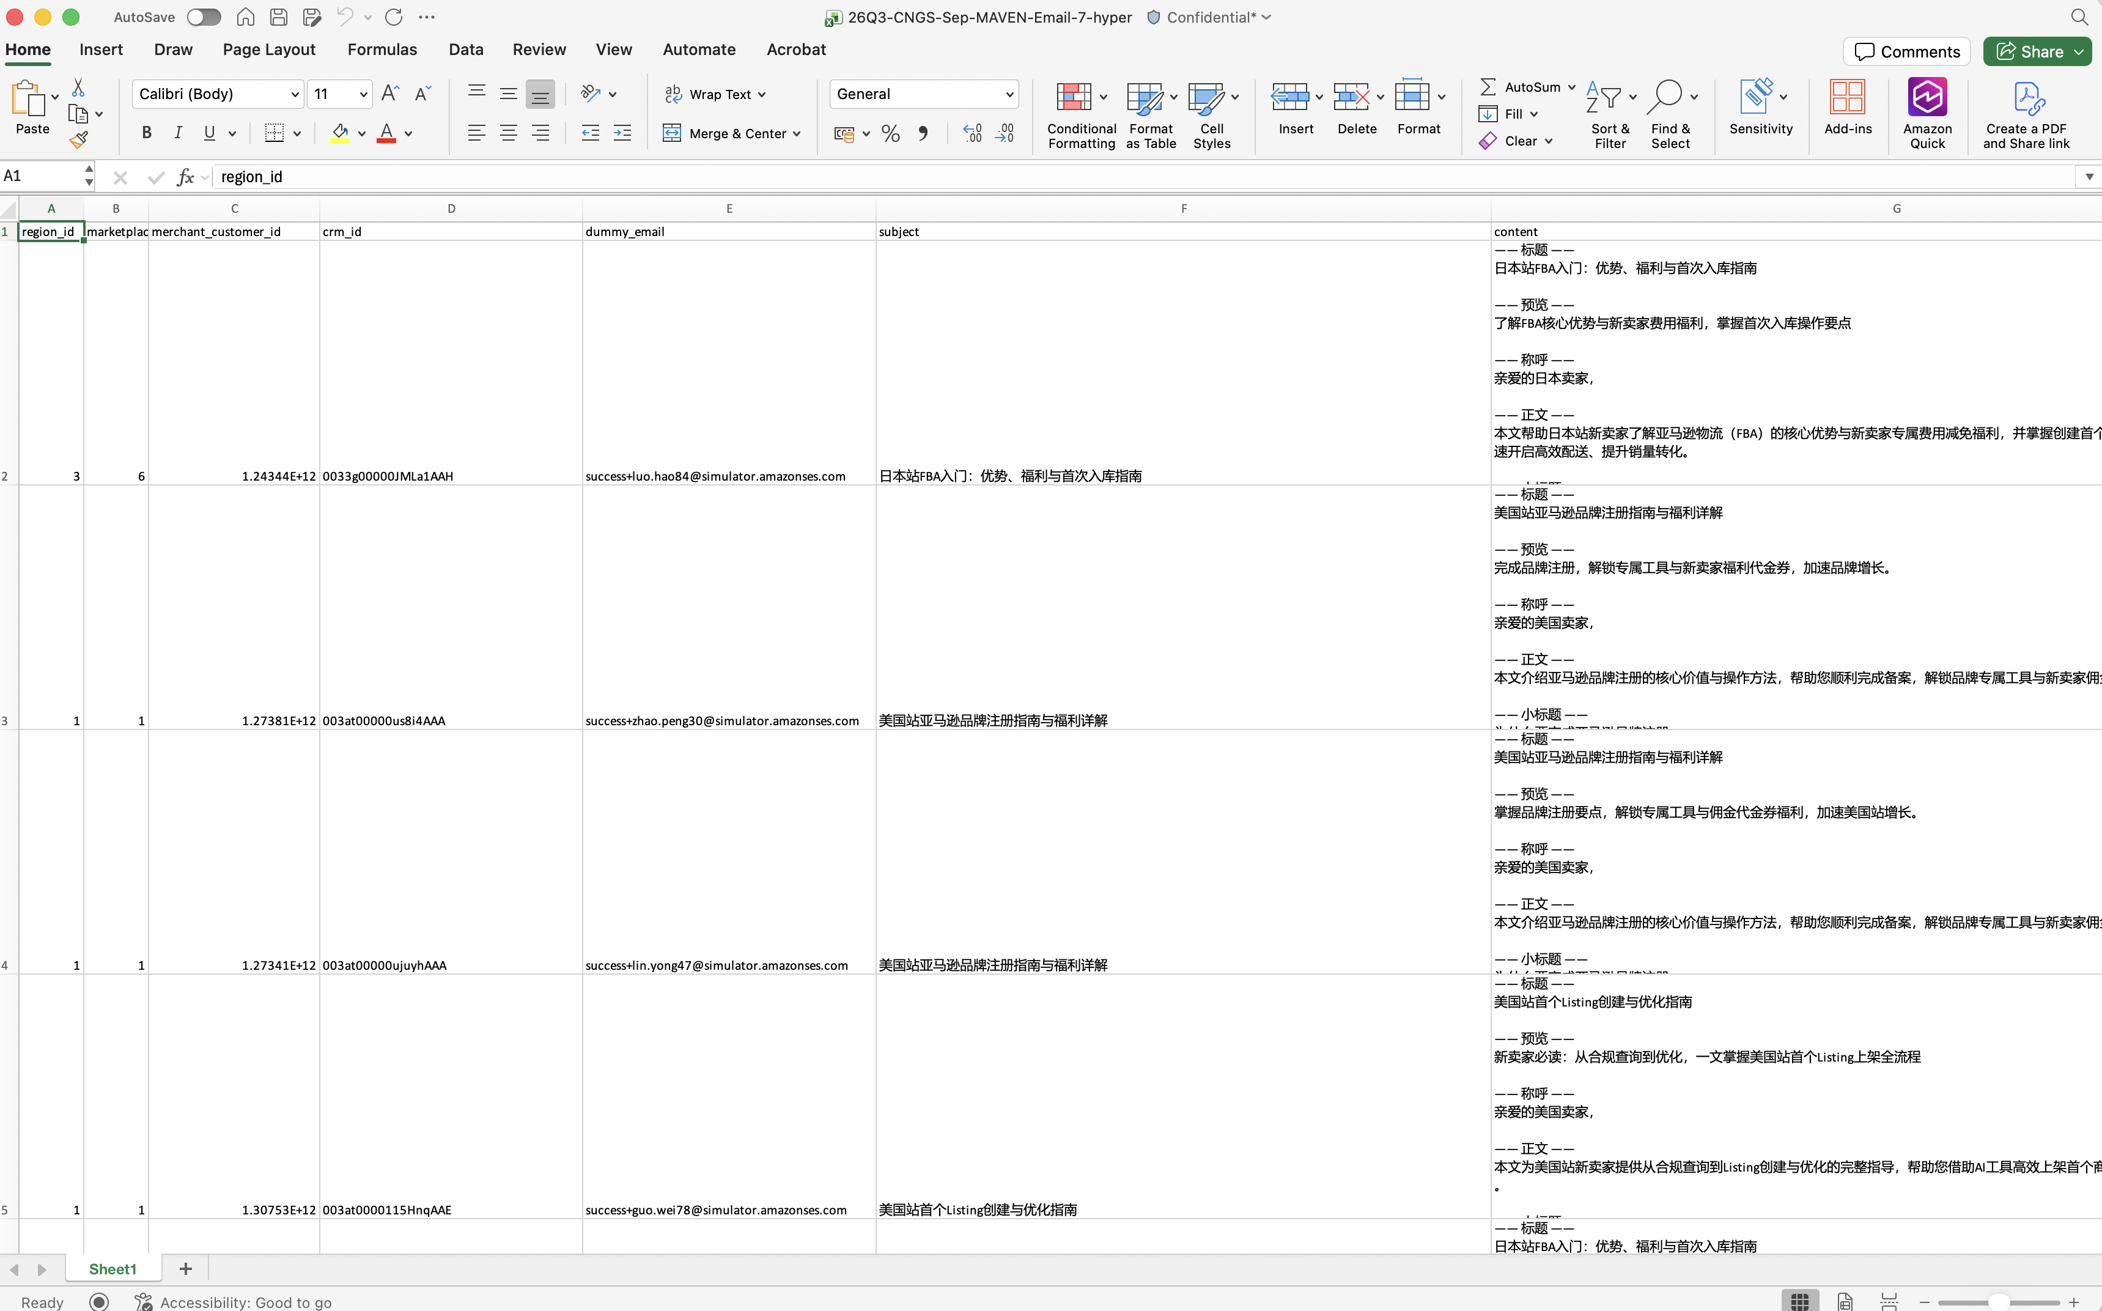
Task: Apply comma style format
Action: (923, 133)
